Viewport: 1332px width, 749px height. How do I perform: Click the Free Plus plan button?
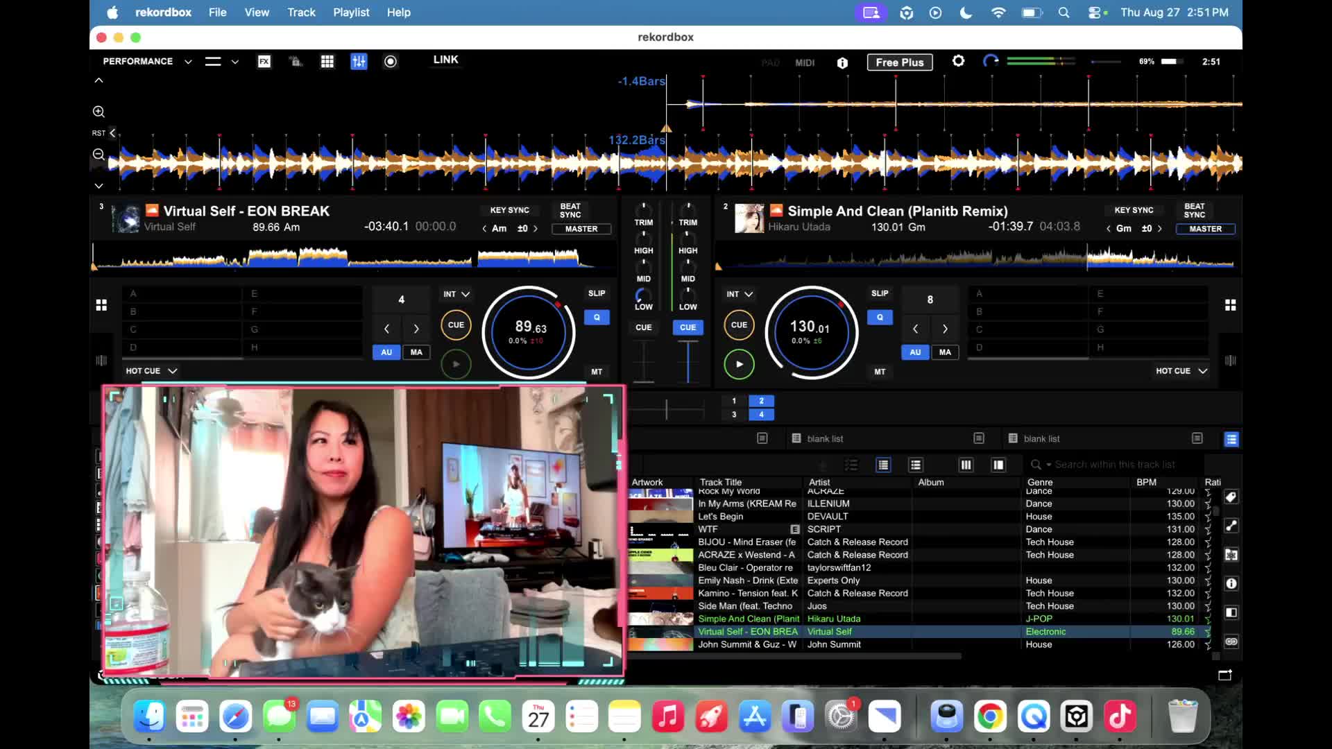[x=900, y=62]
